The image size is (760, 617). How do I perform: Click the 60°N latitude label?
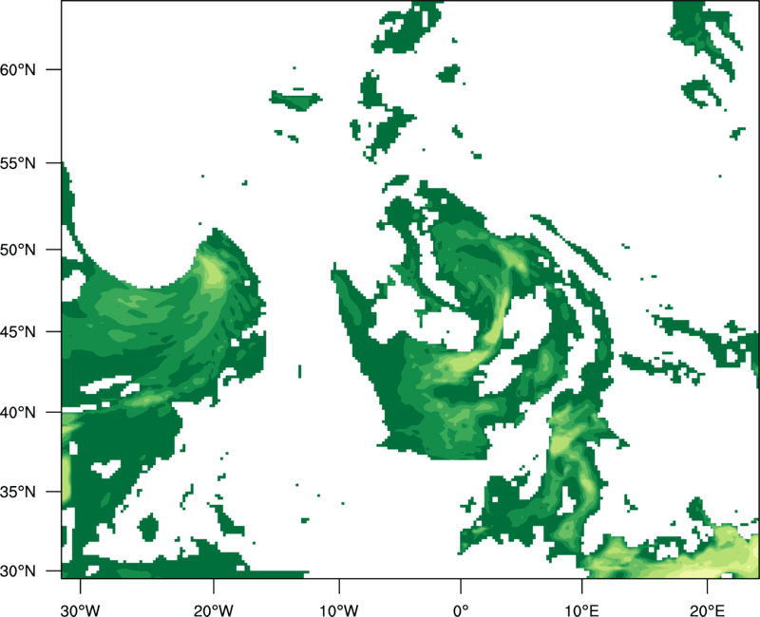(x=18, y=69)
